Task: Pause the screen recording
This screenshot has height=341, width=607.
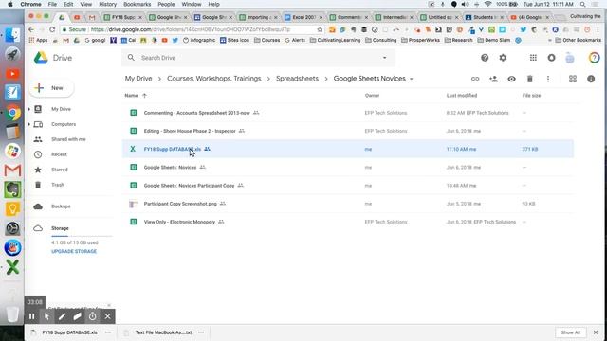Action: click(x=31, y=316)
